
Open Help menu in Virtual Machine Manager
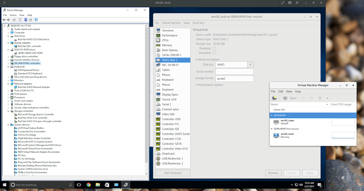coord(298,91)
